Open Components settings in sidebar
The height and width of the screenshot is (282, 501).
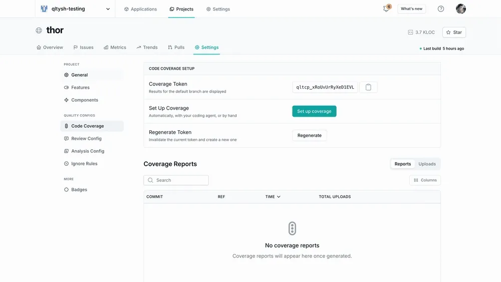tap(92, 100)
